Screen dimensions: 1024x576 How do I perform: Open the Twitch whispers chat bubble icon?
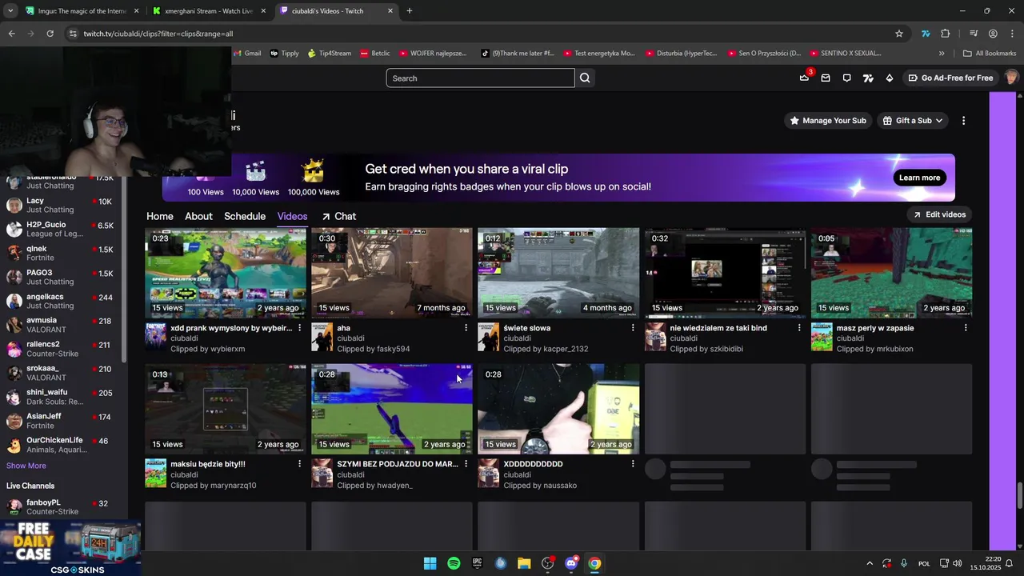coord(846,78)
